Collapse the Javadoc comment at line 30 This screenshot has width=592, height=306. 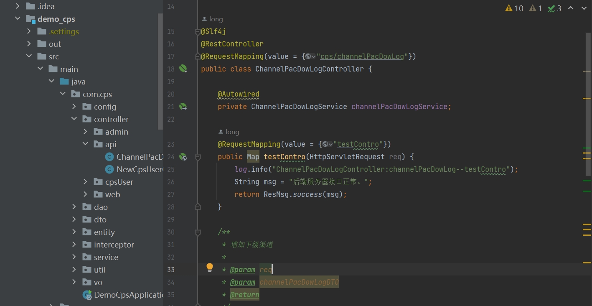198,232
